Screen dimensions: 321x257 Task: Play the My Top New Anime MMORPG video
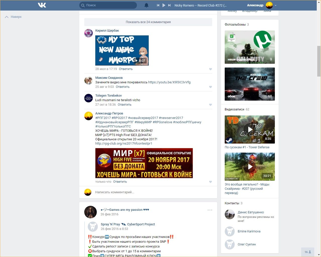point(122,50)
